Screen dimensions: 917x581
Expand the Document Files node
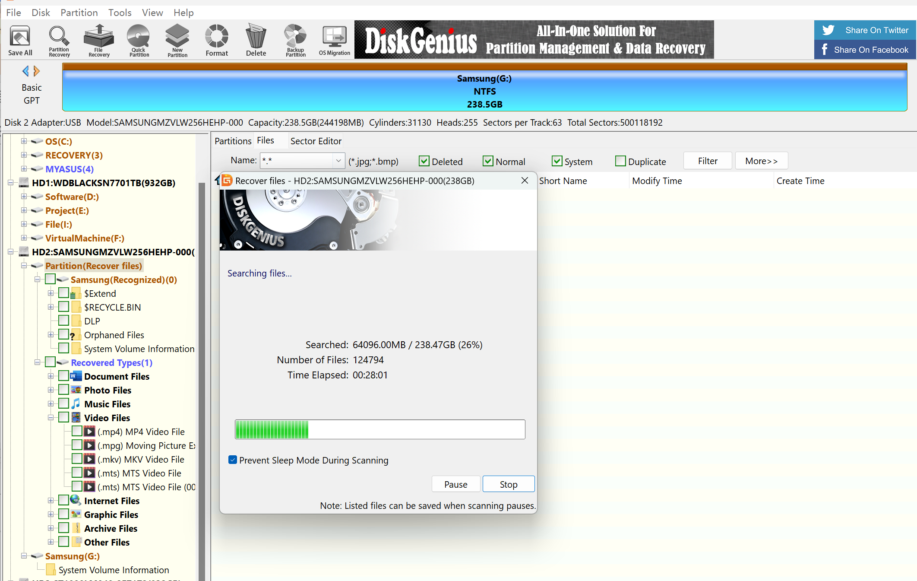point(51,376)
